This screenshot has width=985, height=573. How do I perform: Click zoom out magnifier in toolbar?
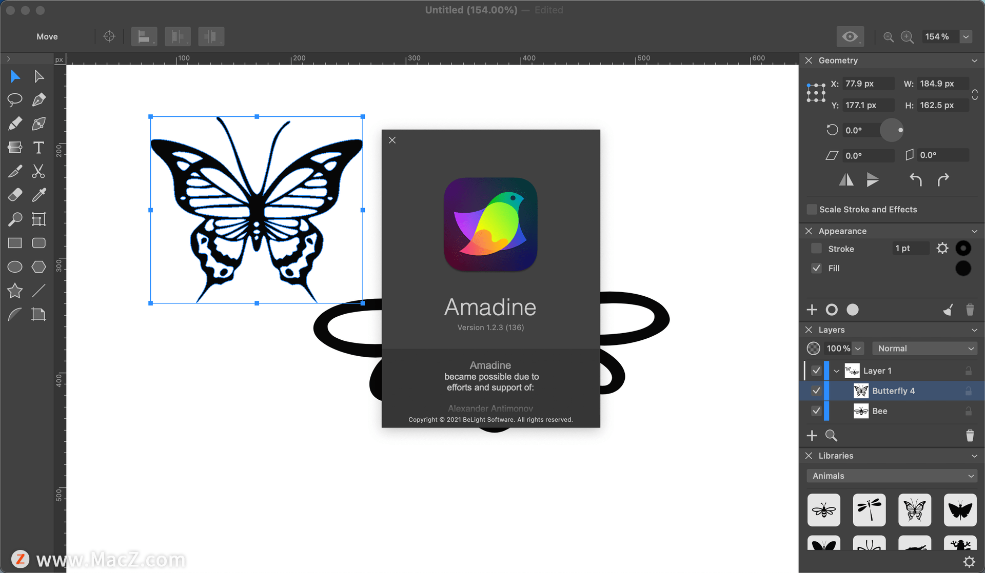tap(889, 37)
